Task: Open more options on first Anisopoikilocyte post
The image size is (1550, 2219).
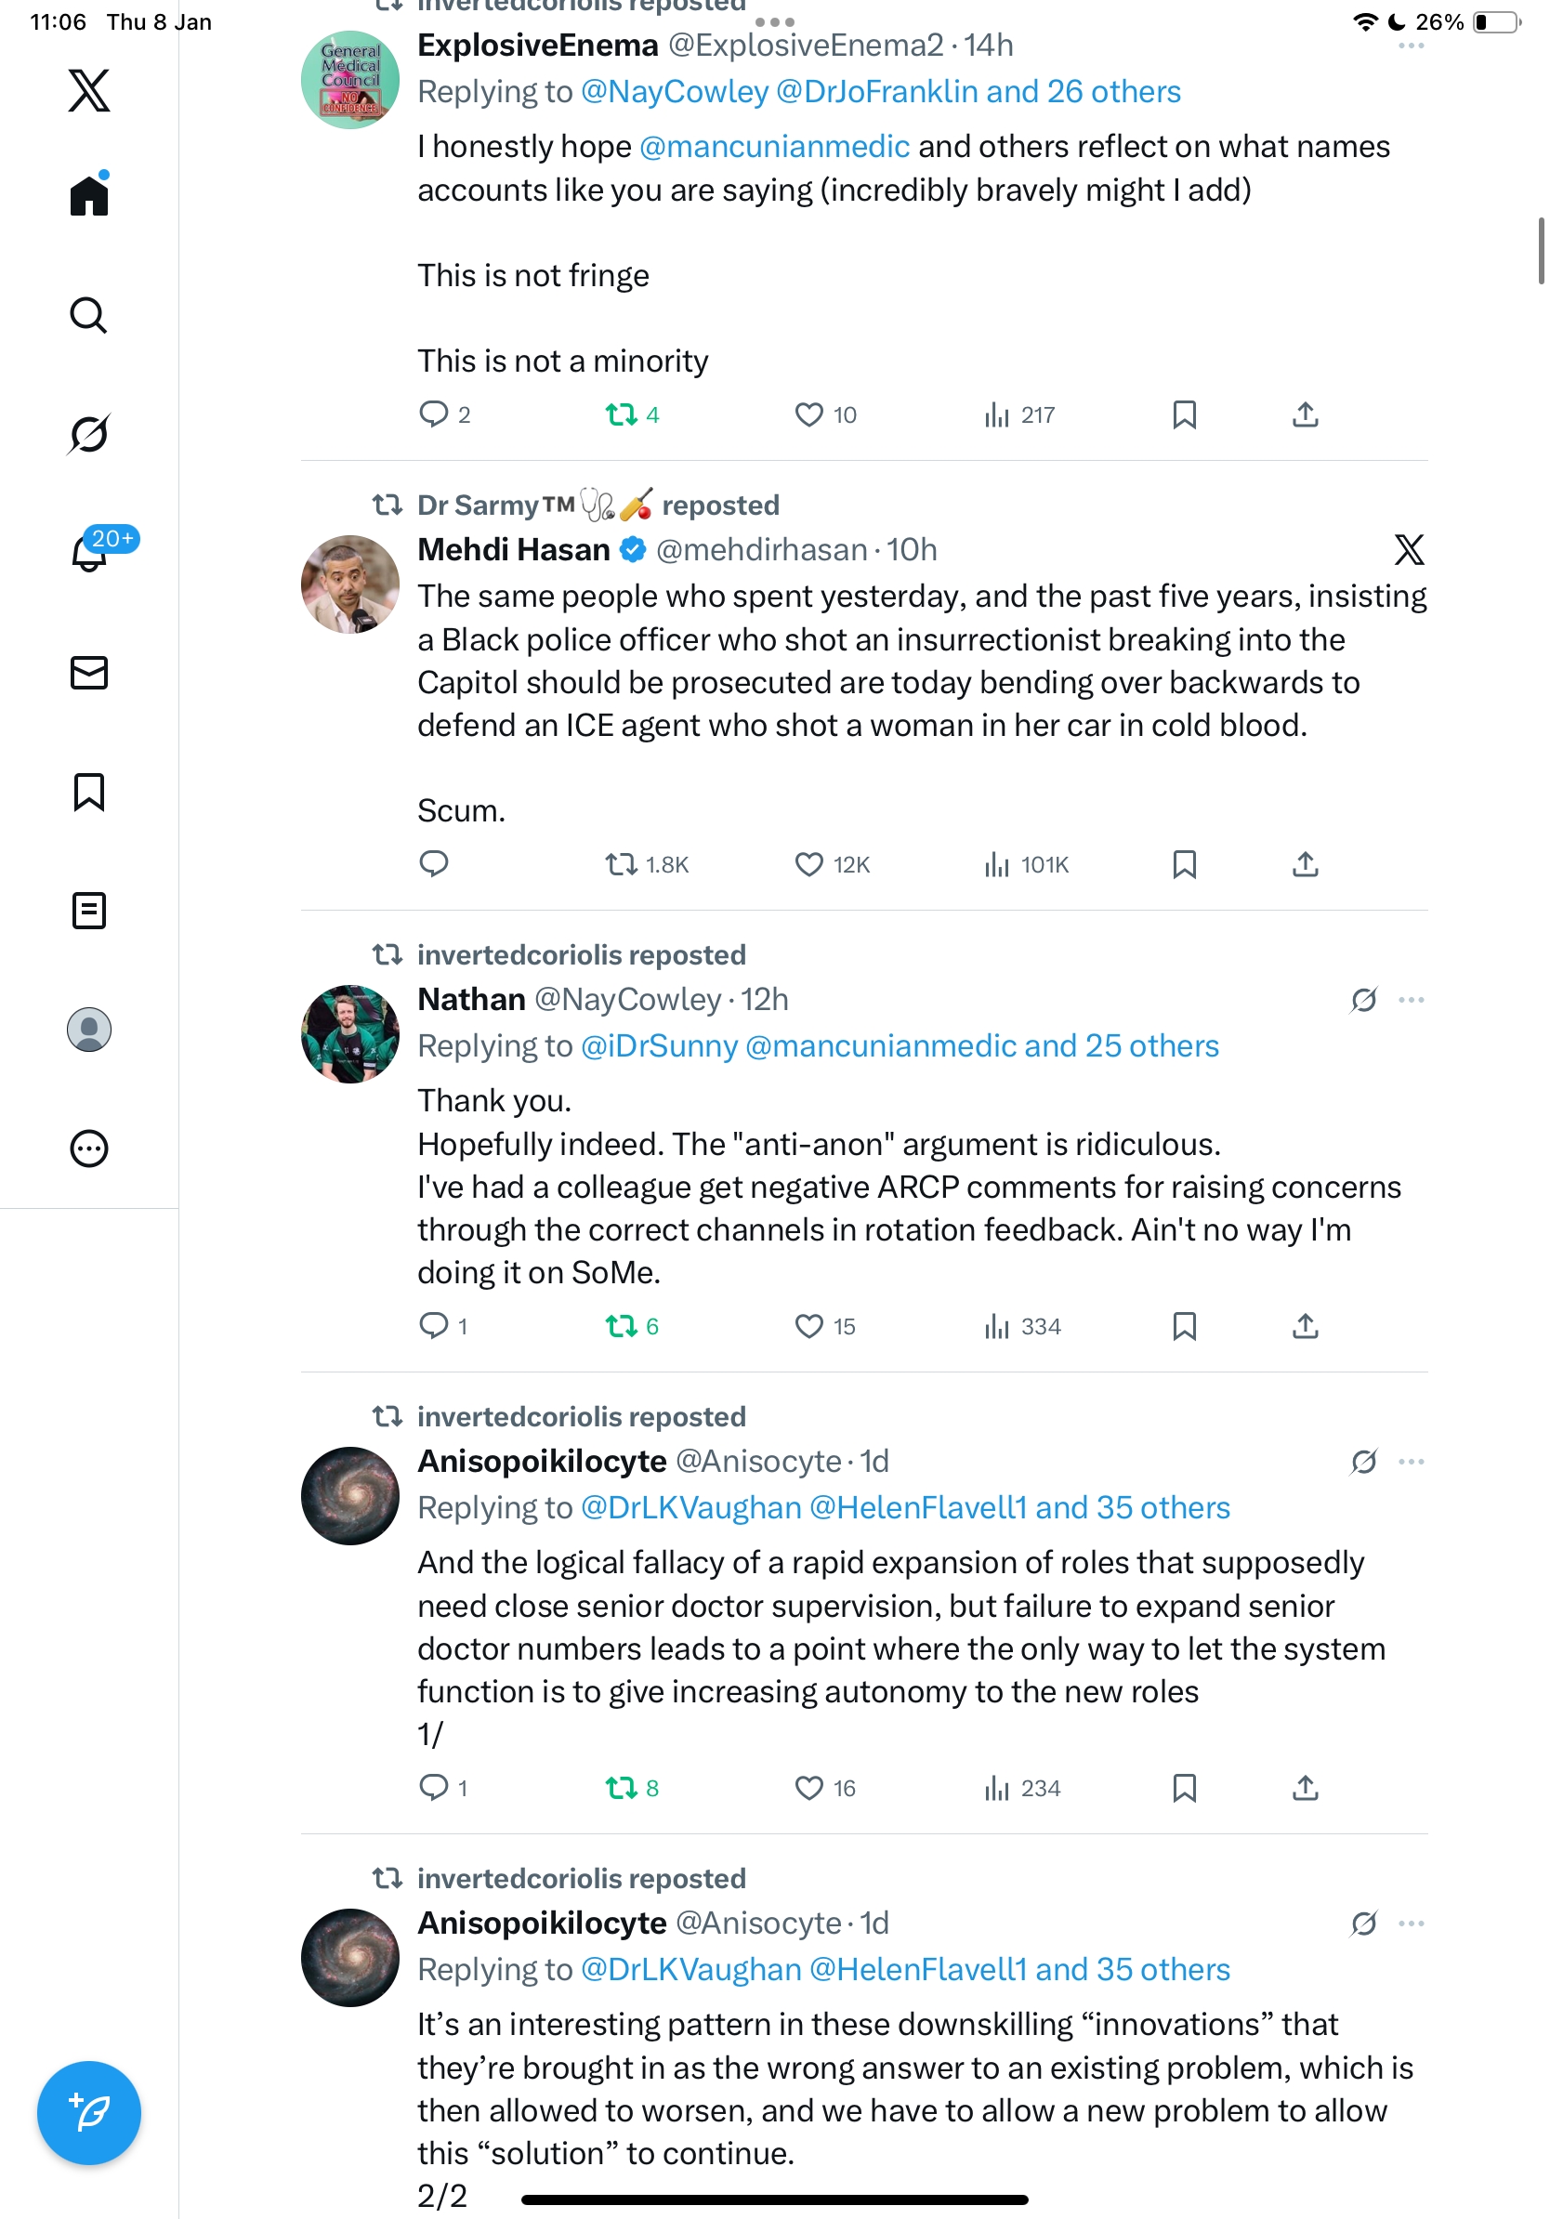Action: [1411, 1462]
